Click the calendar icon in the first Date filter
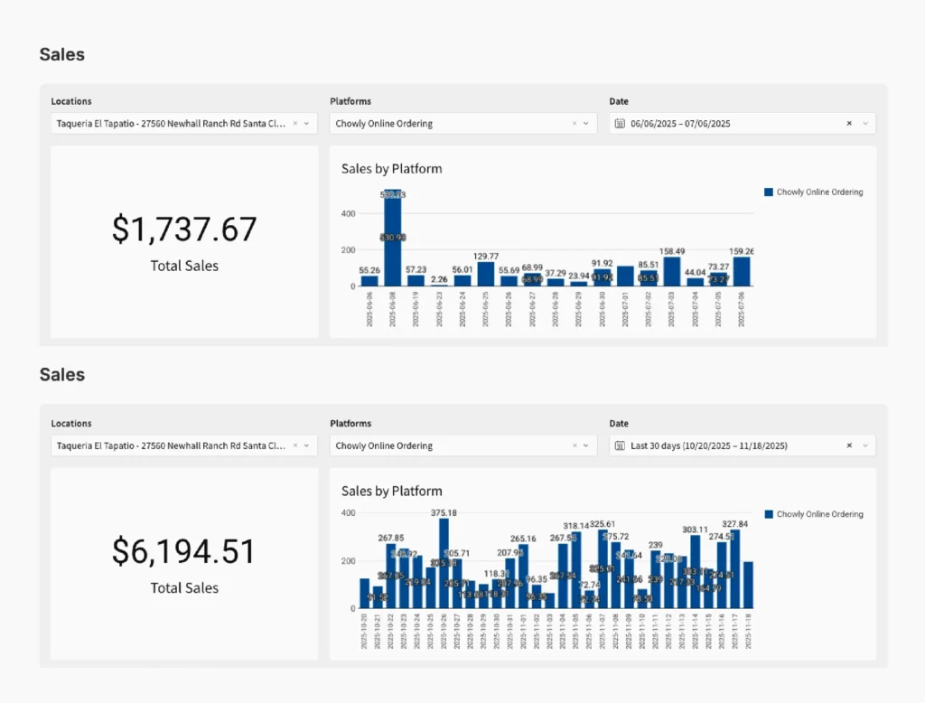Image resolution: width=925 pixels, height=703 pixels. pyautogui.click(x=621, y=123)
